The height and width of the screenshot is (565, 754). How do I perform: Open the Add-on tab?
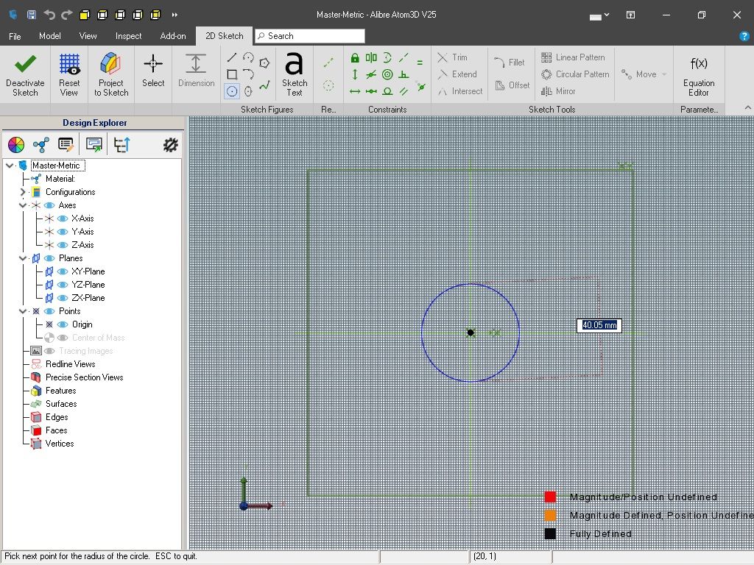click(173, 36)
